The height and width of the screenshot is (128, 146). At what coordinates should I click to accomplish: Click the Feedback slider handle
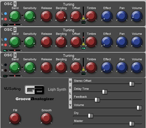(x=97, y=100)
